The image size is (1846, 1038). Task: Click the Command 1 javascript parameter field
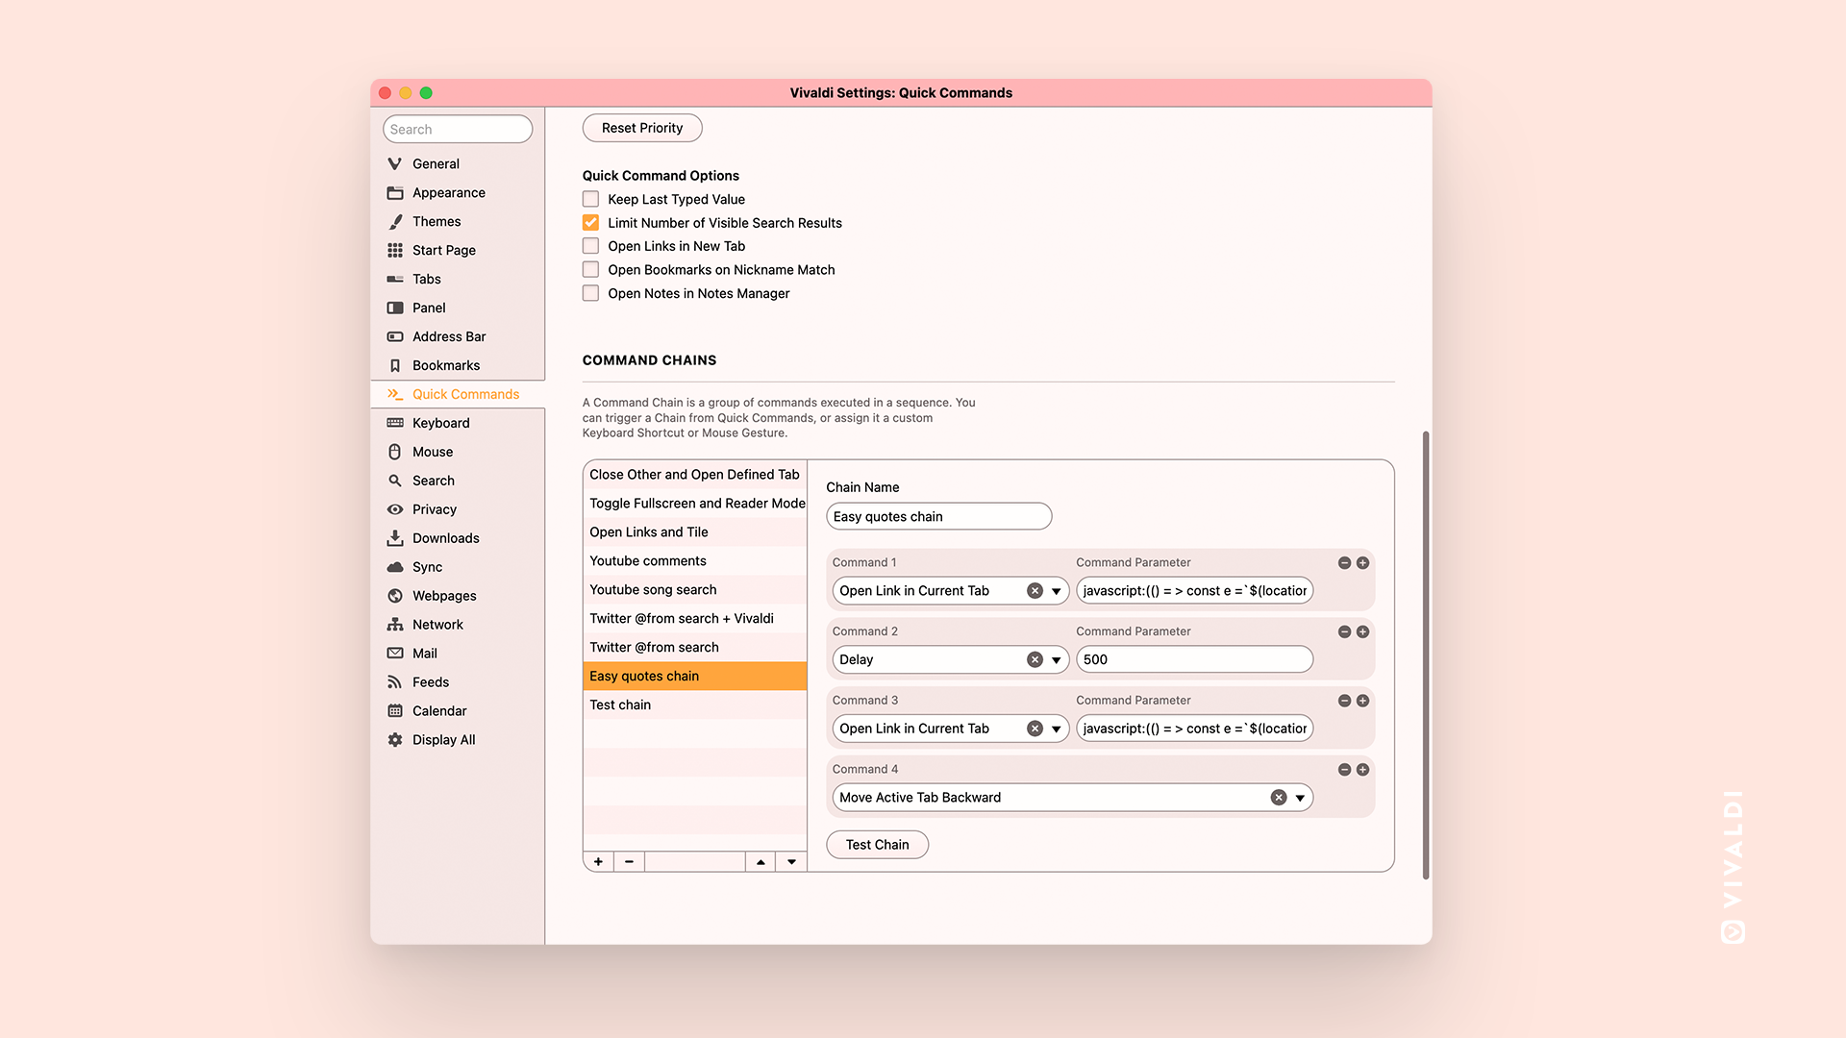[1194, 591]
